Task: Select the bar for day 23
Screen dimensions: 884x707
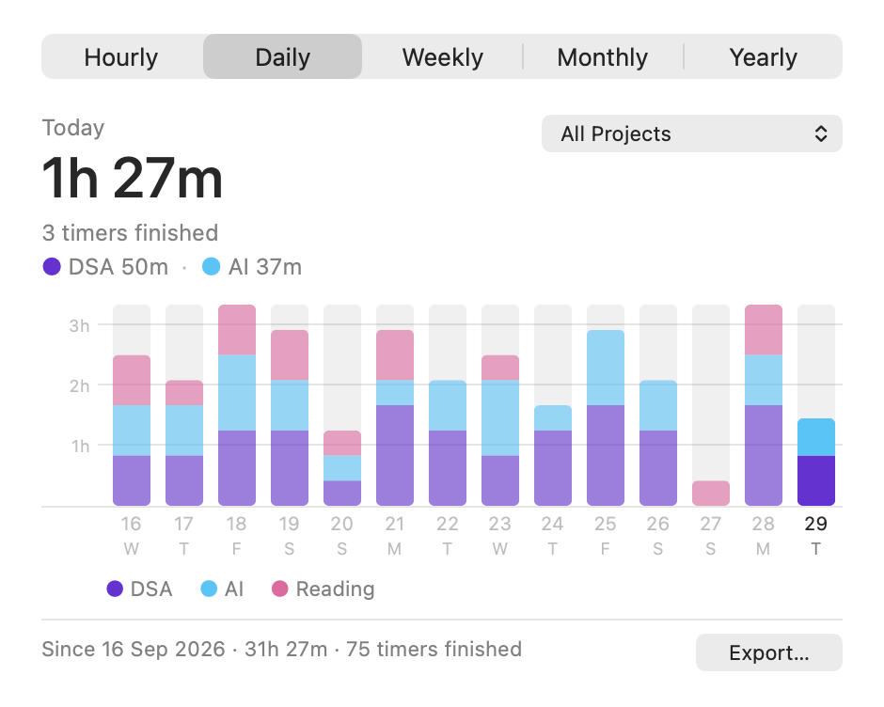Action: click(500, 431)
